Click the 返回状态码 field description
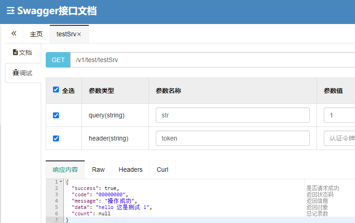This screenshot has width=355, height=223. click(x=320, y=194)
